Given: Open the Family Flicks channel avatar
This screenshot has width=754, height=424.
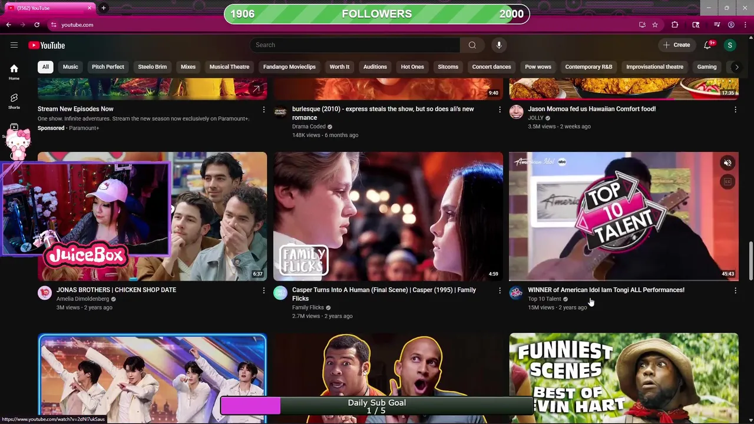Looking at the screenshot, I should click(280, 293).
